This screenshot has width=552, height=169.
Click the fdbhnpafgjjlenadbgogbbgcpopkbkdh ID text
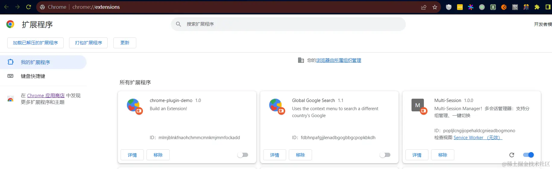pos(338,138)
